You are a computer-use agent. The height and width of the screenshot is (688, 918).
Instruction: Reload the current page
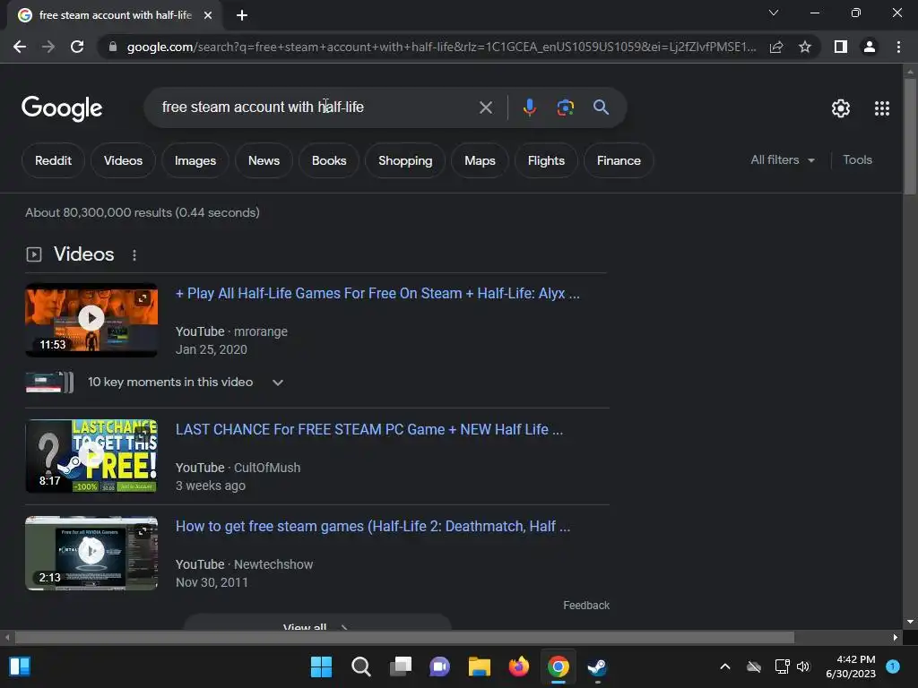77,47
